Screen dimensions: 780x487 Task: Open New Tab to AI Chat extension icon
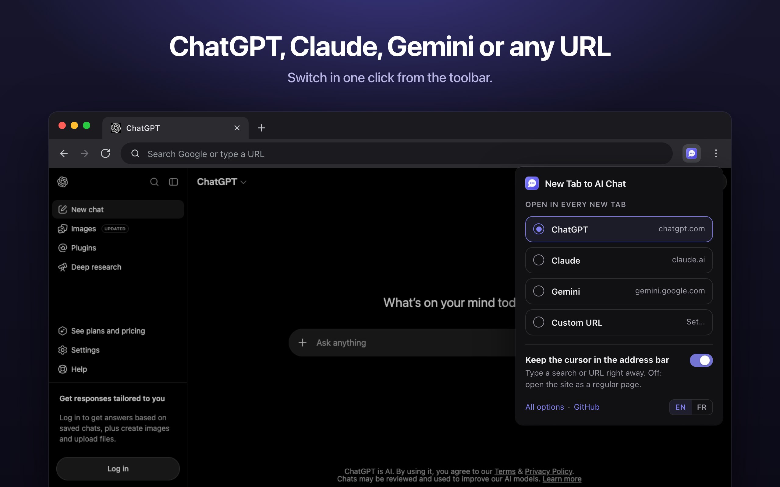pyautogui.click(x=691, y=153)
